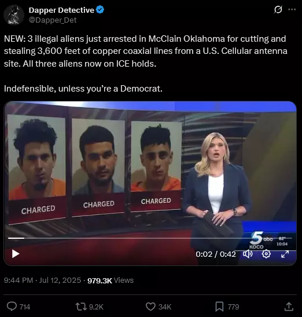Mute the video volume speaker icon
The image size is (302, 317).
click(x=248, y=254)
